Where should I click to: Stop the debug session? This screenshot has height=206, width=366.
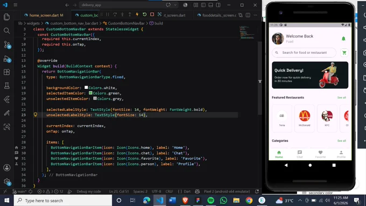[152, 15]
